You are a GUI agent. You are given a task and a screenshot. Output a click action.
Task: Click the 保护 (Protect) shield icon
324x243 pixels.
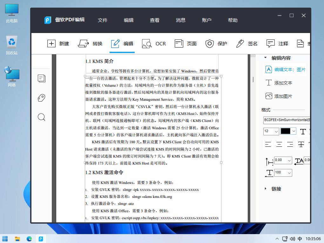(210, 44)
